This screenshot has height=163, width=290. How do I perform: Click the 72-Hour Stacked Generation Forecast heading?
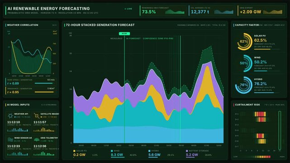pos(100,25)
